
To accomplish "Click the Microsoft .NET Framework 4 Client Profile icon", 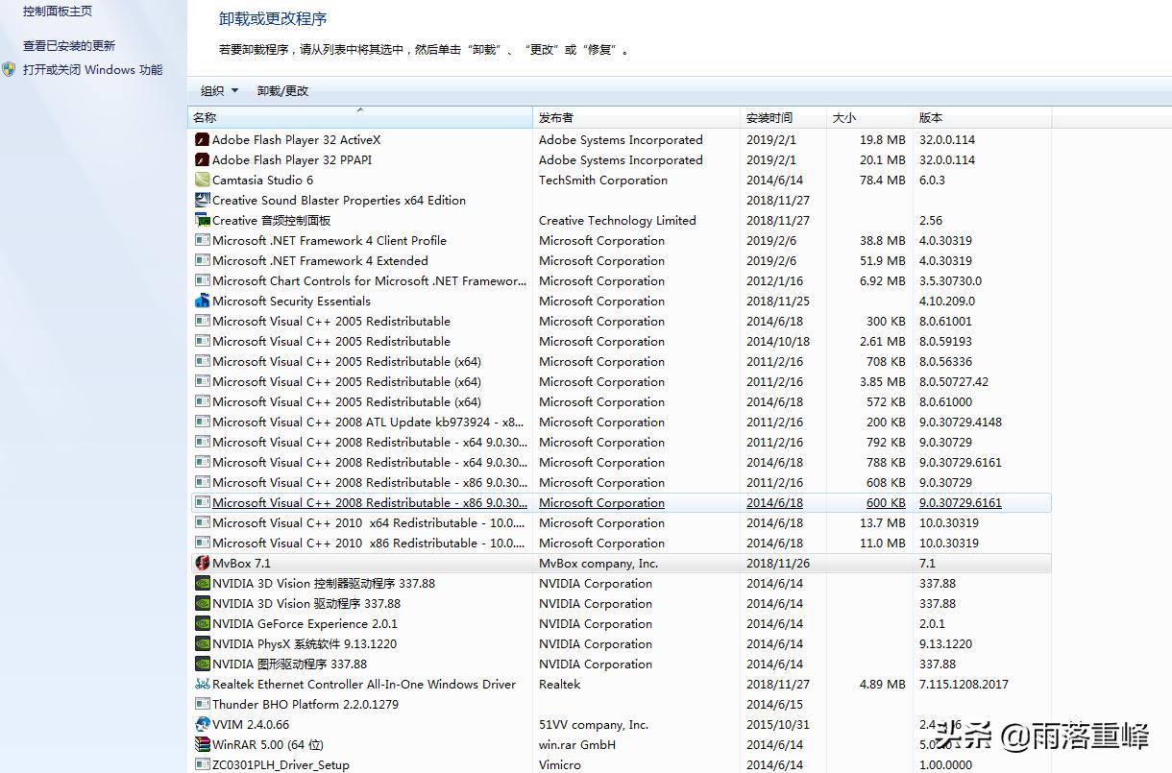I will (x=201, y=240).
